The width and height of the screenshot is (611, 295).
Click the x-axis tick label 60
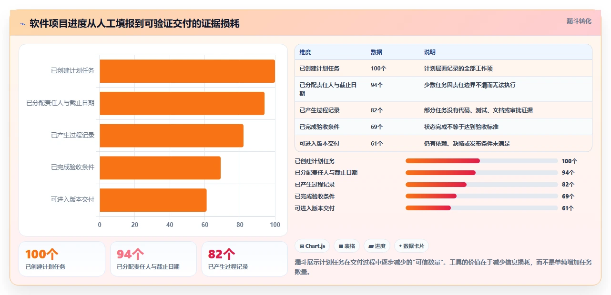(x=205, y=225)
